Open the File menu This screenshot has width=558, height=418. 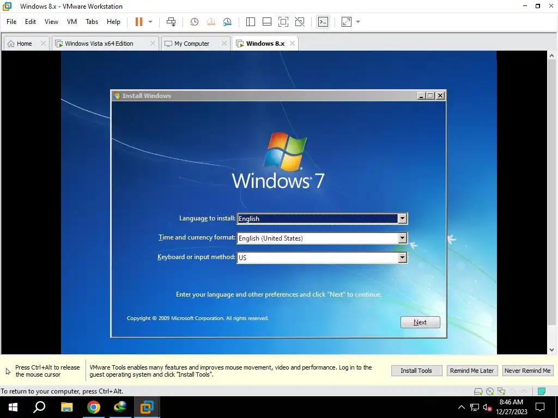coord(11,22)
